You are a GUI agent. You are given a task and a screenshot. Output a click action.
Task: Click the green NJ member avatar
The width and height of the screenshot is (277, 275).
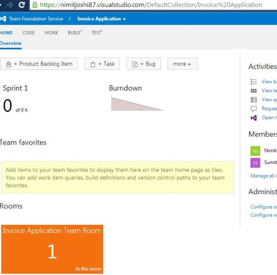[255, 151]
